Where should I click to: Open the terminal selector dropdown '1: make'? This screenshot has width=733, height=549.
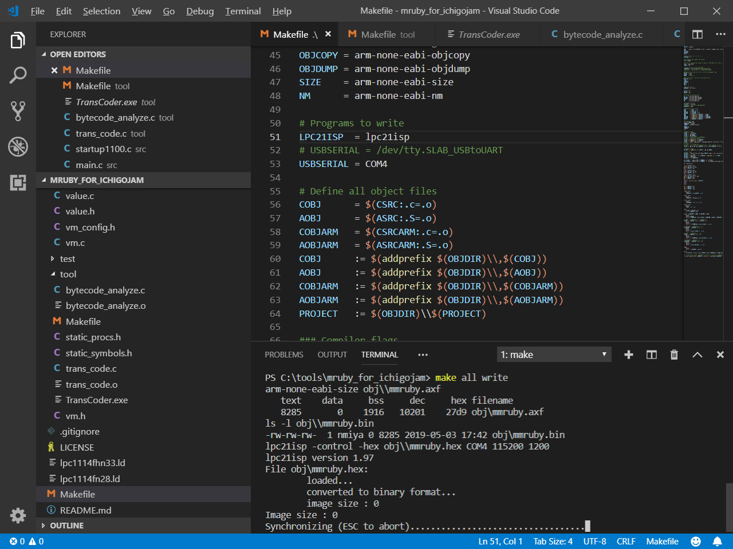click(554, 355)
